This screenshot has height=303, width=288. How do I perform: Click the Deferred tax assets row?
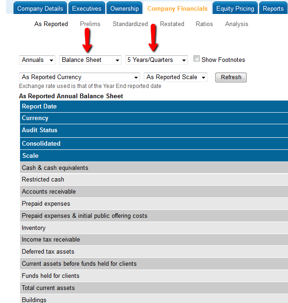(154, 252)
